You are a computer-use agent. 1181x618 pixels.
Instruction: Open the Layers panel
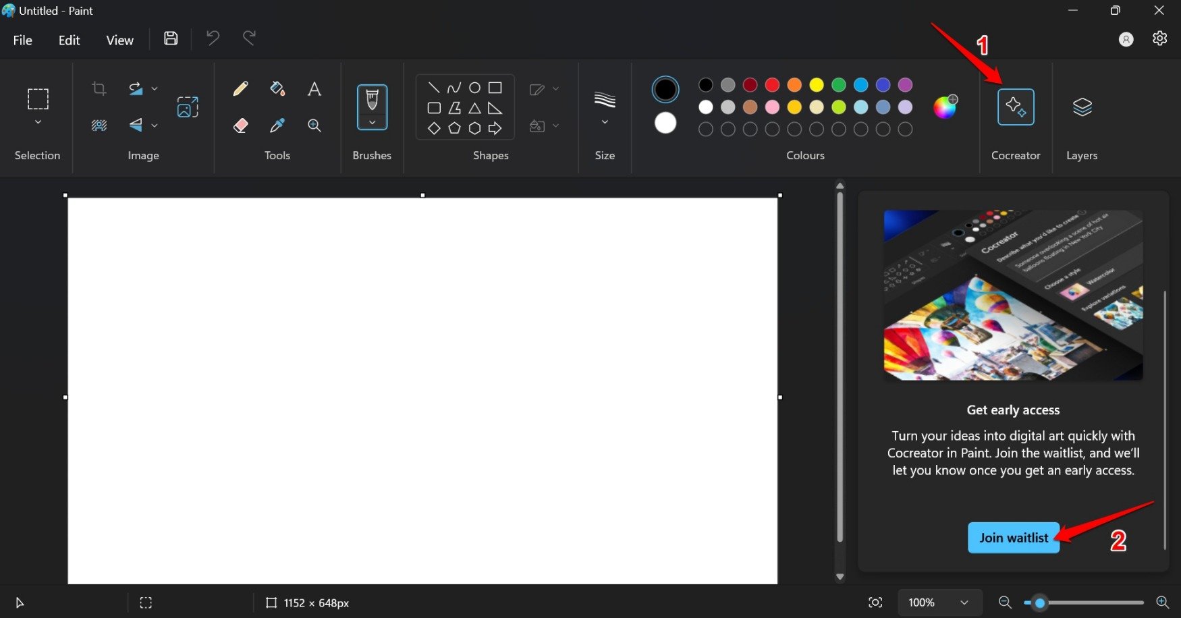(x=1082, y=107)
